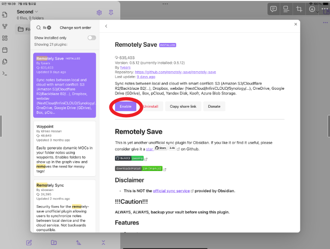Click external link icon after downloads badge
This screenshot has height=249, width=330.
tap(165, 170)
